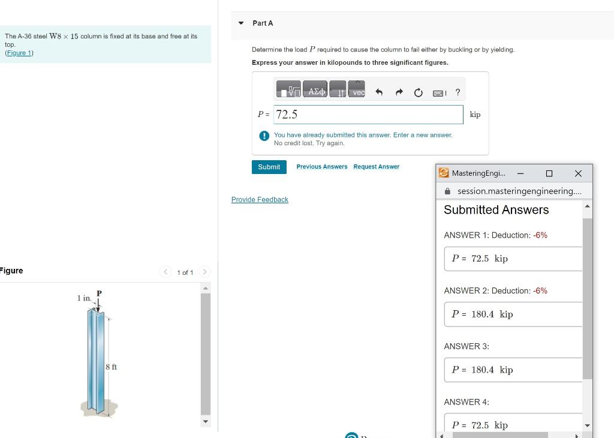Open Previous Answers
This screenshot has height=438, width=614.
322,166
